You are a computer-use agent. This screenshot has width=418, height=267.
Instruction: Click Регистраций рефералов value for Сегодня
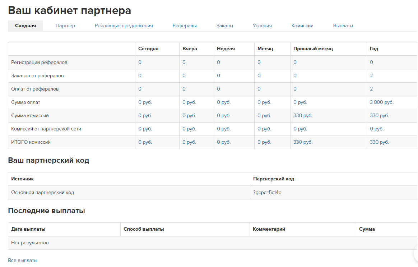(x=140, y=62)
